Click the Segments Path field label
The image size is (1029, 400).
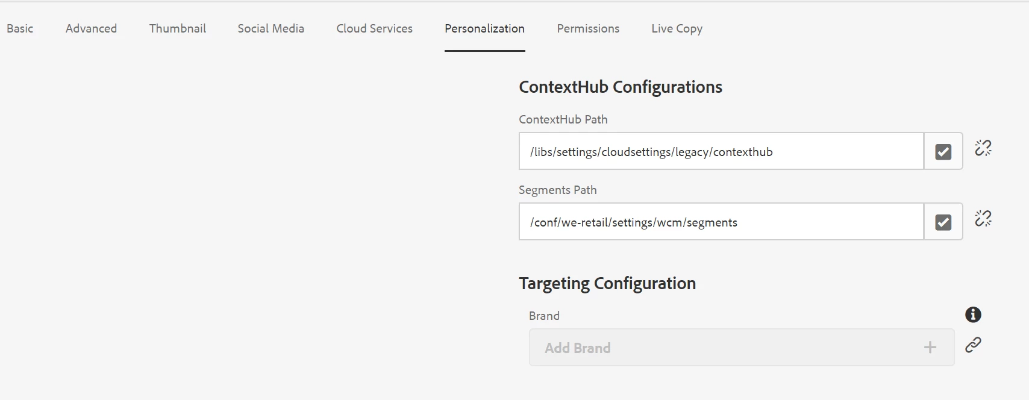[557, 190]
